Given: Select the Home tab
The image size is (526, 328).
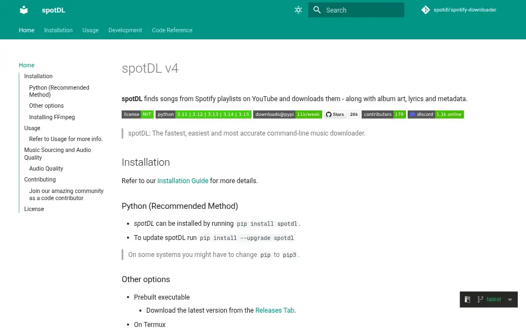Looking at the screenshot, I should click(x=26, y=30).
